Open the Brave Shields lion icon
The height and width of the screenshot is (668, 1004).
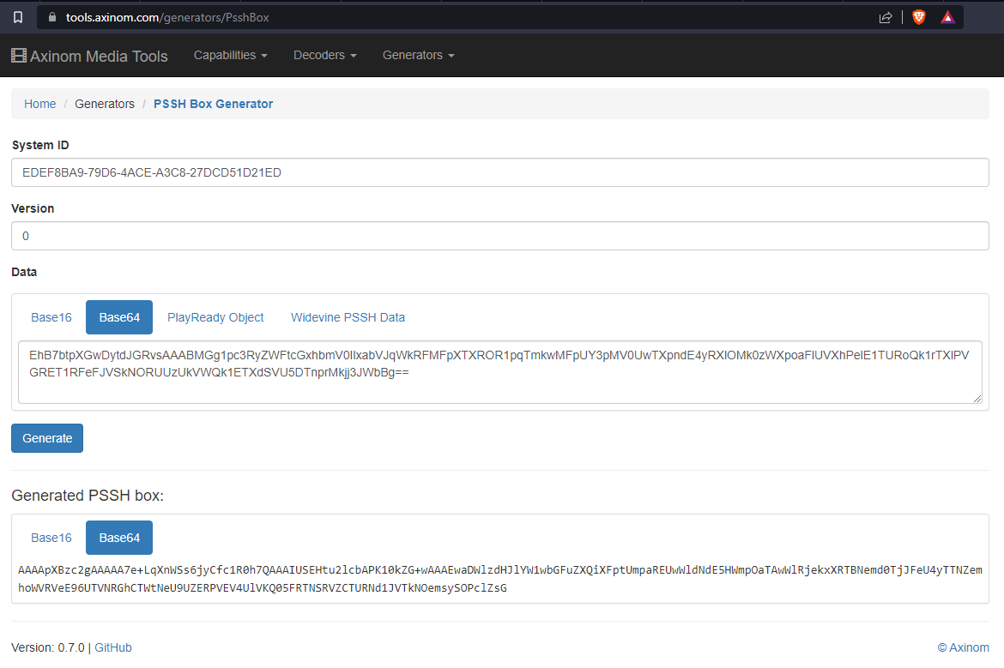(919, 17)
